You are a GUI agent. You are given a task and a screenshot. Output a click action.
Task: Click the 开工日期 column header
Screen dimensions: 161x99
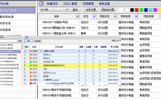pyautogui.click(x=114, y=47)
